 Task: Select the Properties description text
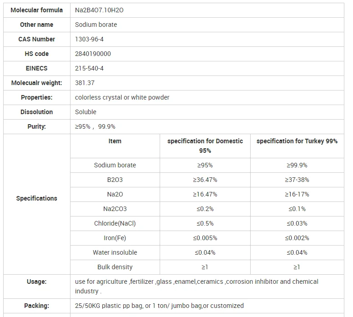tap(122, 97)
